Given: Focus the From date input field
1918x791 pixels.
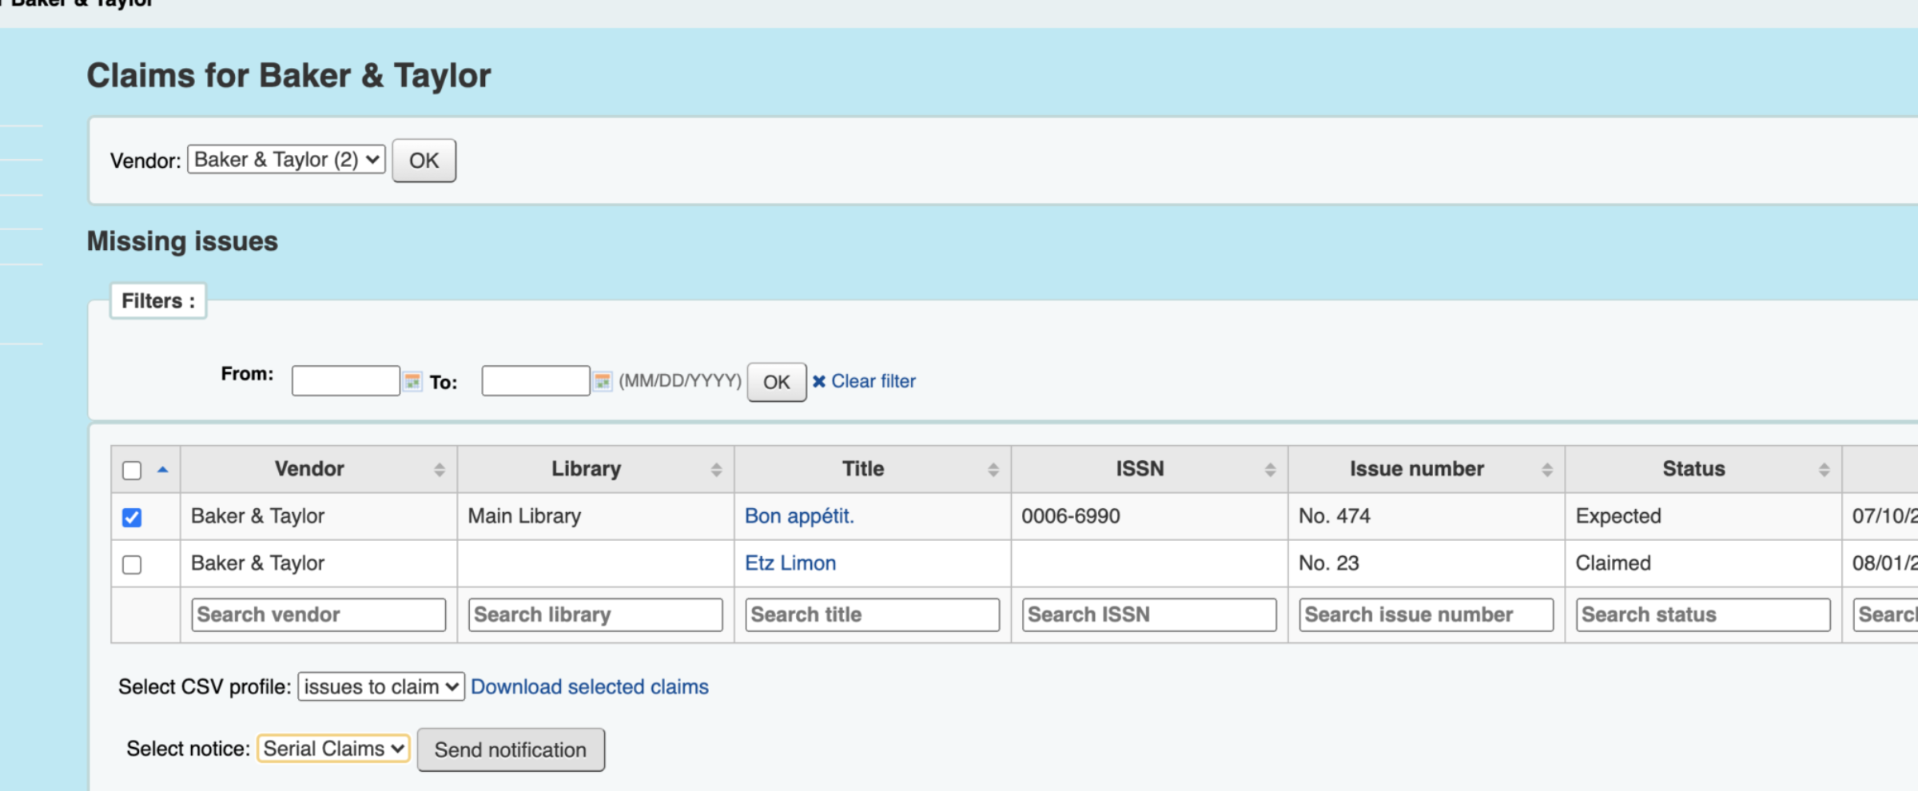Looking at the screenshot, I should tap(346, 380).
